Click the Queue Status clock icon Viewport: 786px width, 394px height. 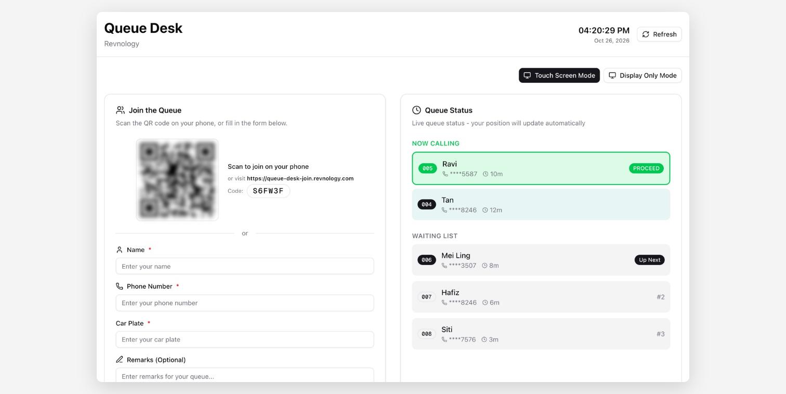[416, 110]
